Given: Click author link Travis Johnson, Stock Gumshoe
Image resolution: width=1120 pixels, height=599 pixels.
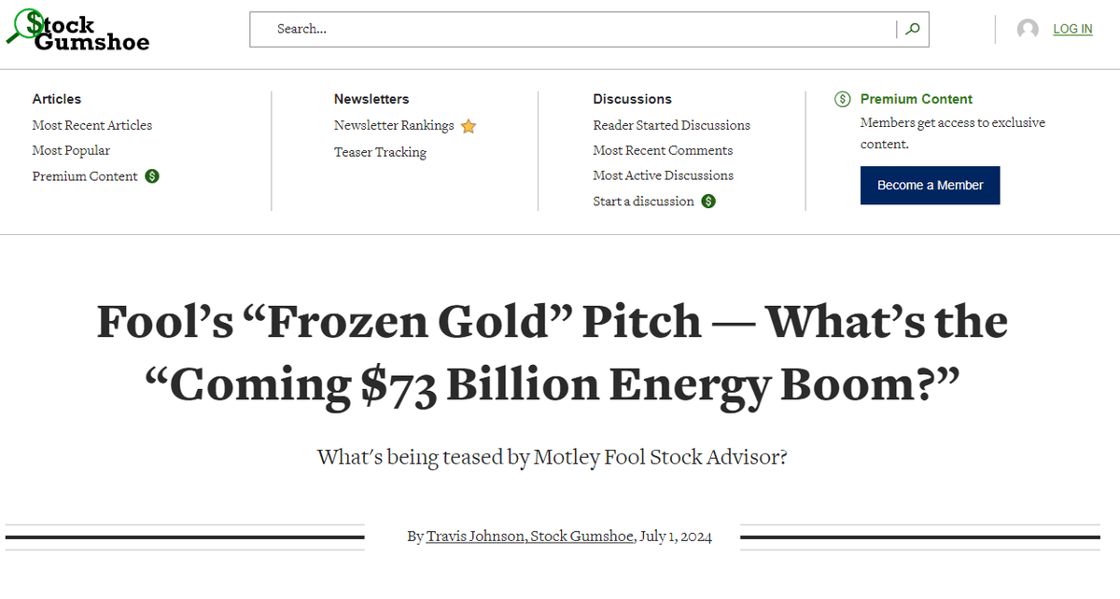Looking at the screenshot, I should (x=530, y=536).
